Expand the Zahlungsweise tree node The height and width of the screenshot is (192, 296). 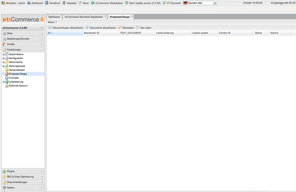3,66
